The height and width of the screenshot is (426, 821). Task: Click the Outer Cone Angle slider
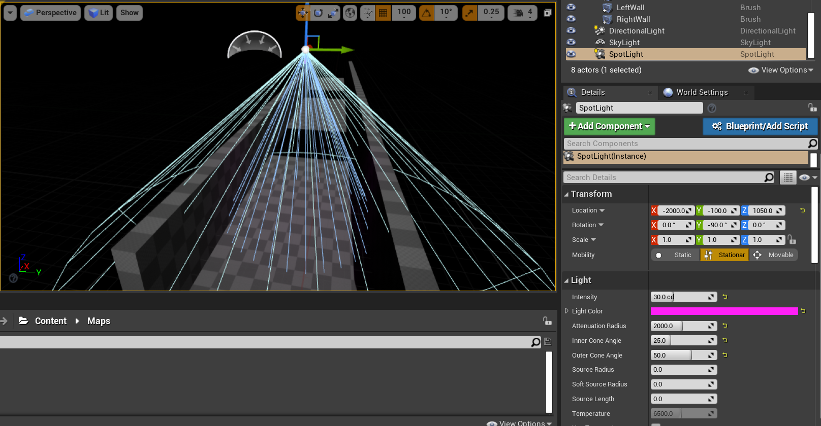pos(684,356)
